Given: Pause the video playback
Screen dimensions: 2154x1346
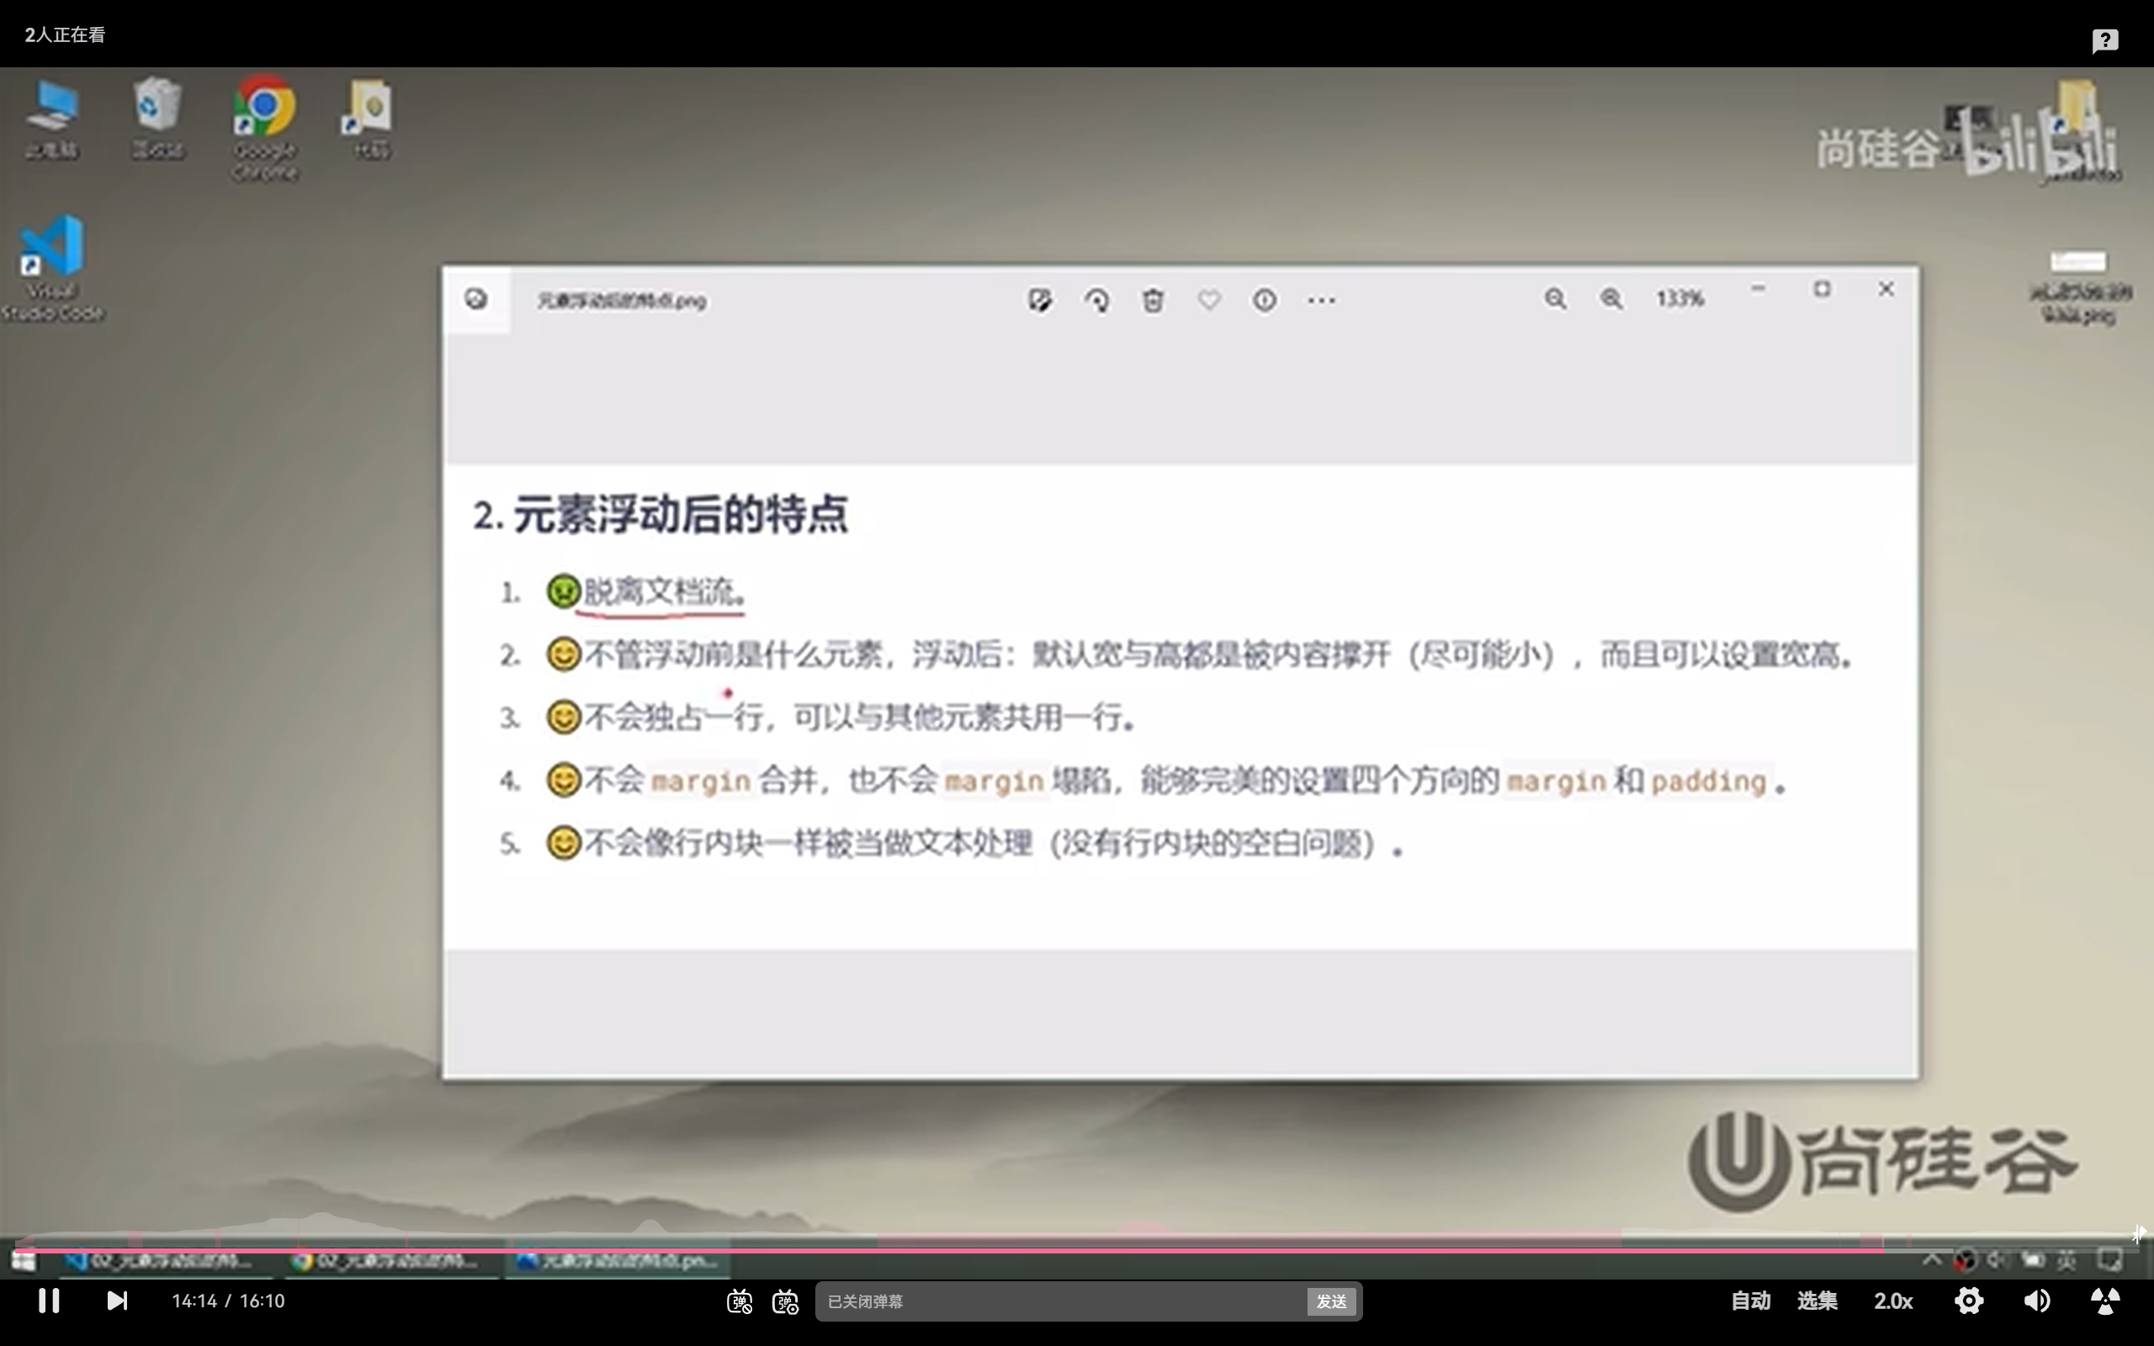Looking at the screenshot, I should (x=49, y=1301).
